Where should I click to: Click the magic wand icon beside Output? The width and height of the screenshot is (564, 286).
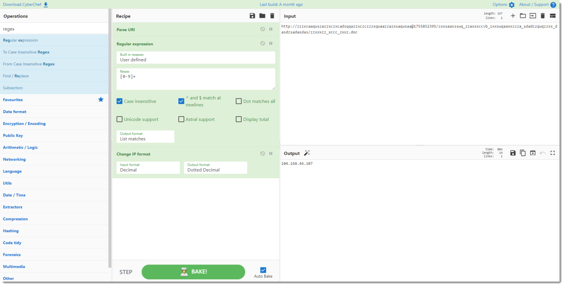tap(307, 153)
